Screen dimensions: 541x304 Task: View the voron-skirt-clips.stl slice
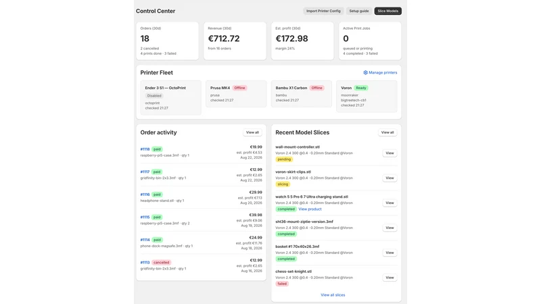pyautogui.click(x=390, y=178)
